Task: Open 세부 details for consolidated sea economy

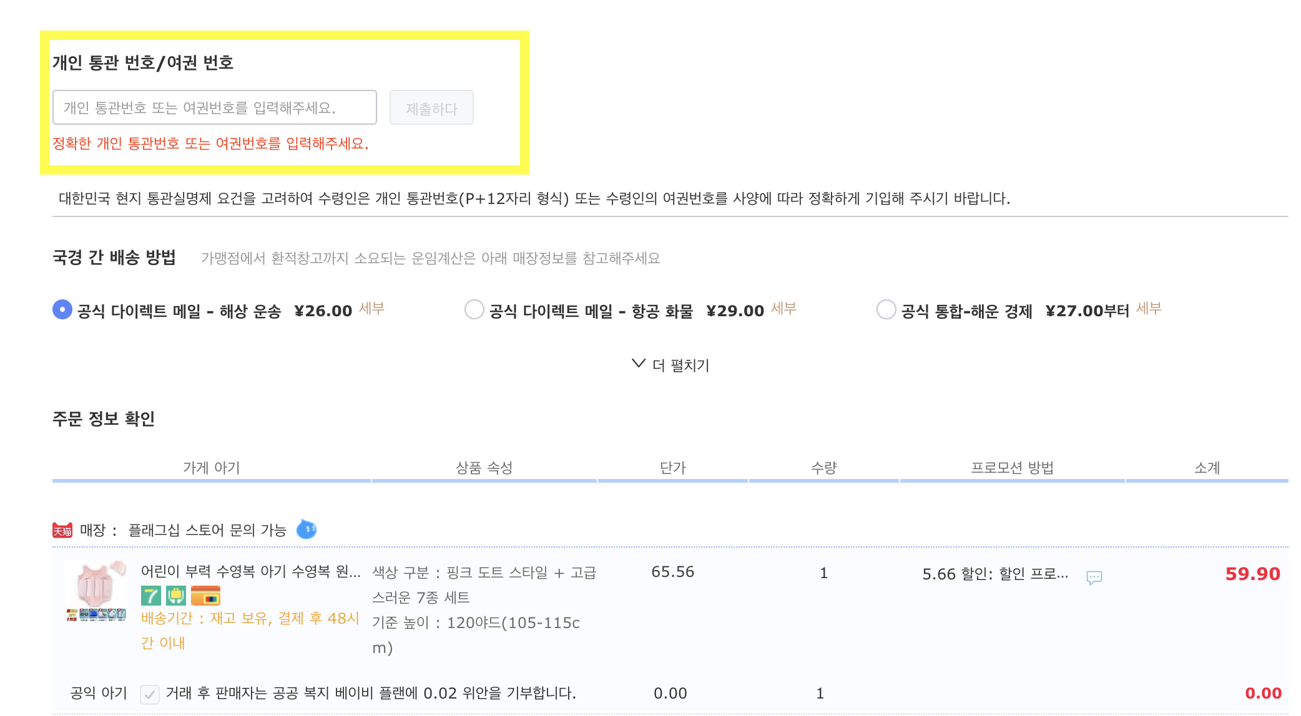Action: point(1149,309)
